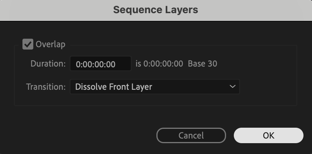Image resolution: width=312 pixels, height=154 pixels.
Task: Click the Sequence Layers title bar
Action: tap(156, 10)
